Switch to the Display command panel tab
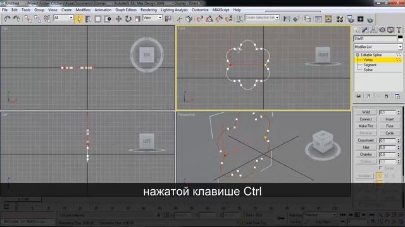 [390, 30]
